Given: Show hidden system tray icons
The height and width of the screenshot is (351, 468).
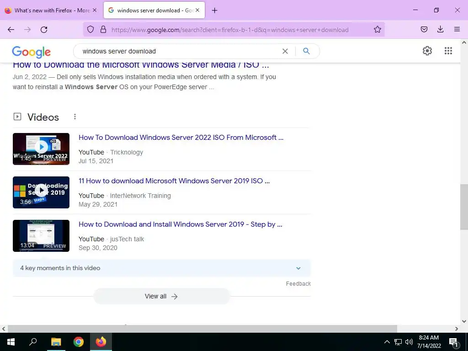Looking at the screenshot, I should (x=387, y=342).
